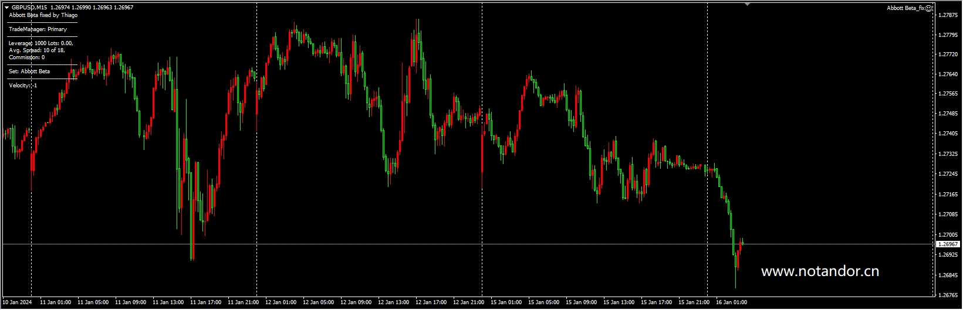The image size is (963, 310).
Task: Click the '11 Jan 13:00' time label
Action: tap(168, 302)
